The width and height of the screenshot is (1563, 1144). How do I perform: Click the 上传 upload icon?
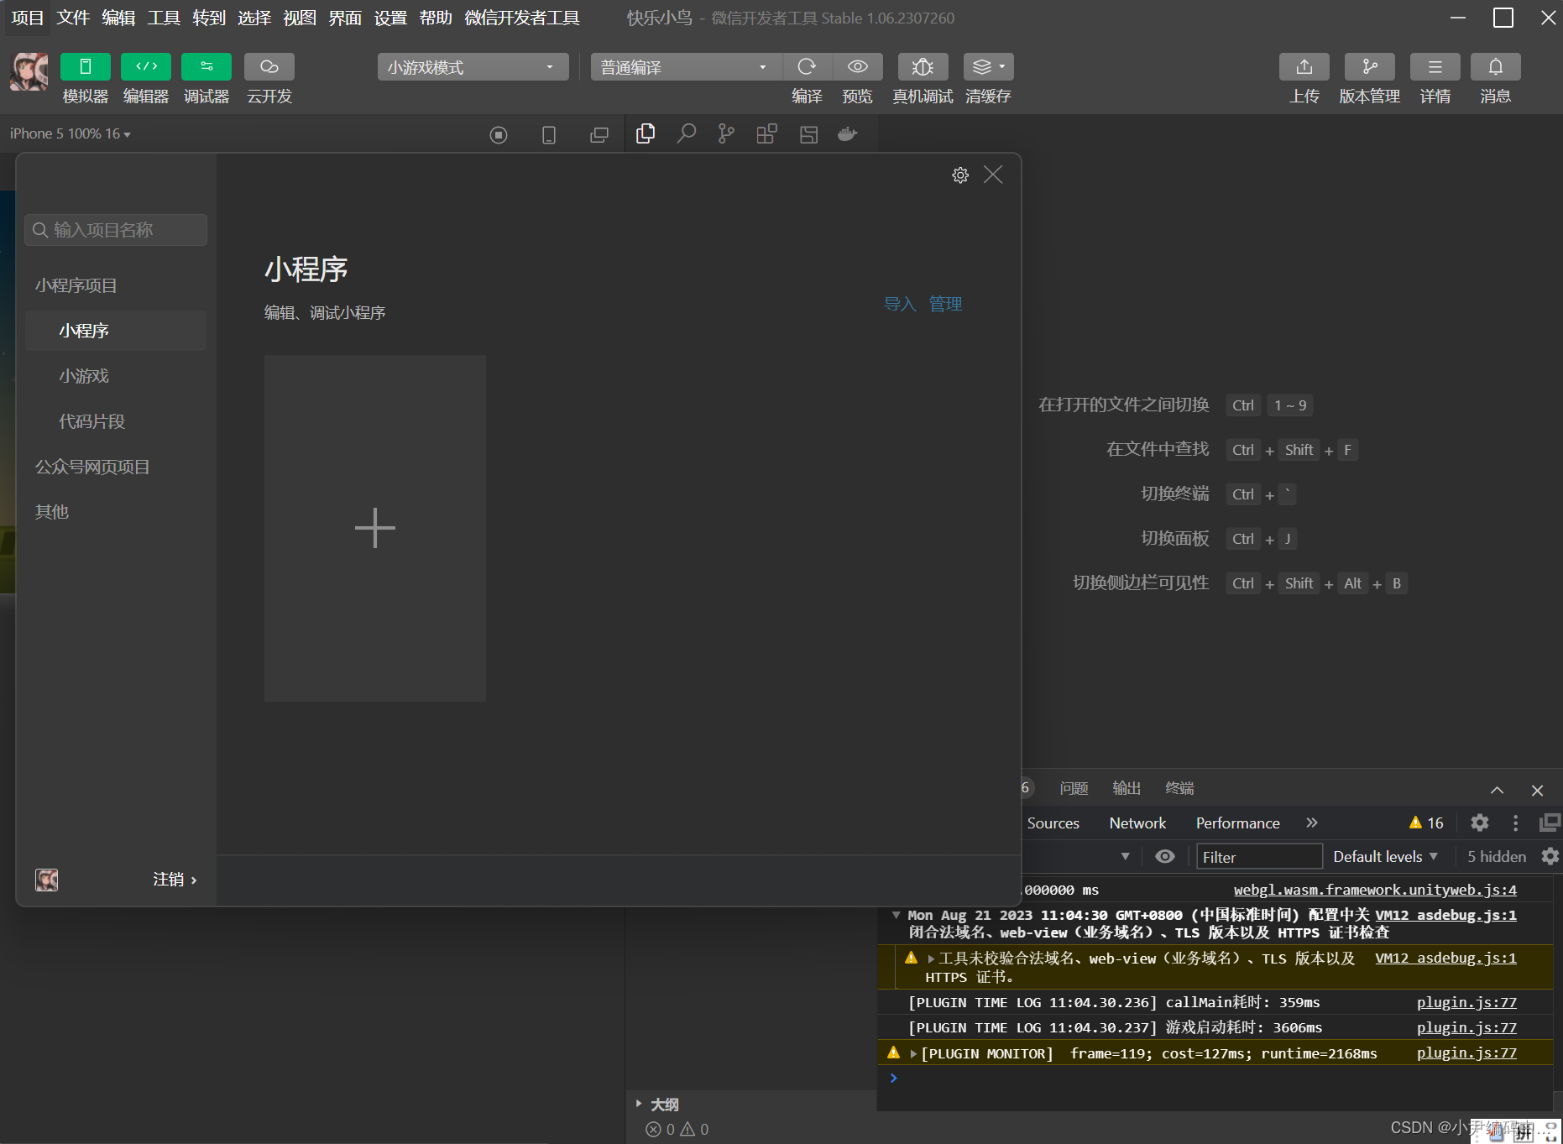(1304, 67)
